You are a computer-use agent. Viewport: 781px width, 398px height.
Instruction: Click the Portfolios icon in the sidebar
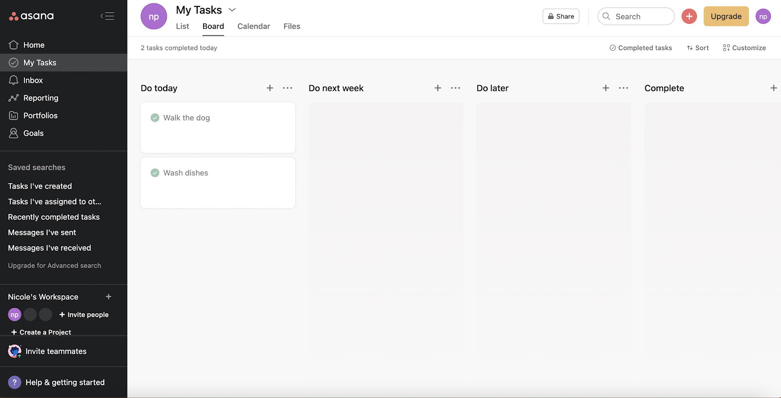[14, 115]
